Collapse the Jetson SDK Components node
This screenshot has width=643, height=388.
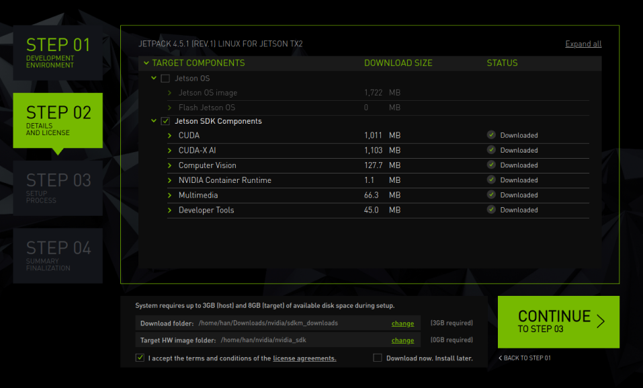point(154,121)
